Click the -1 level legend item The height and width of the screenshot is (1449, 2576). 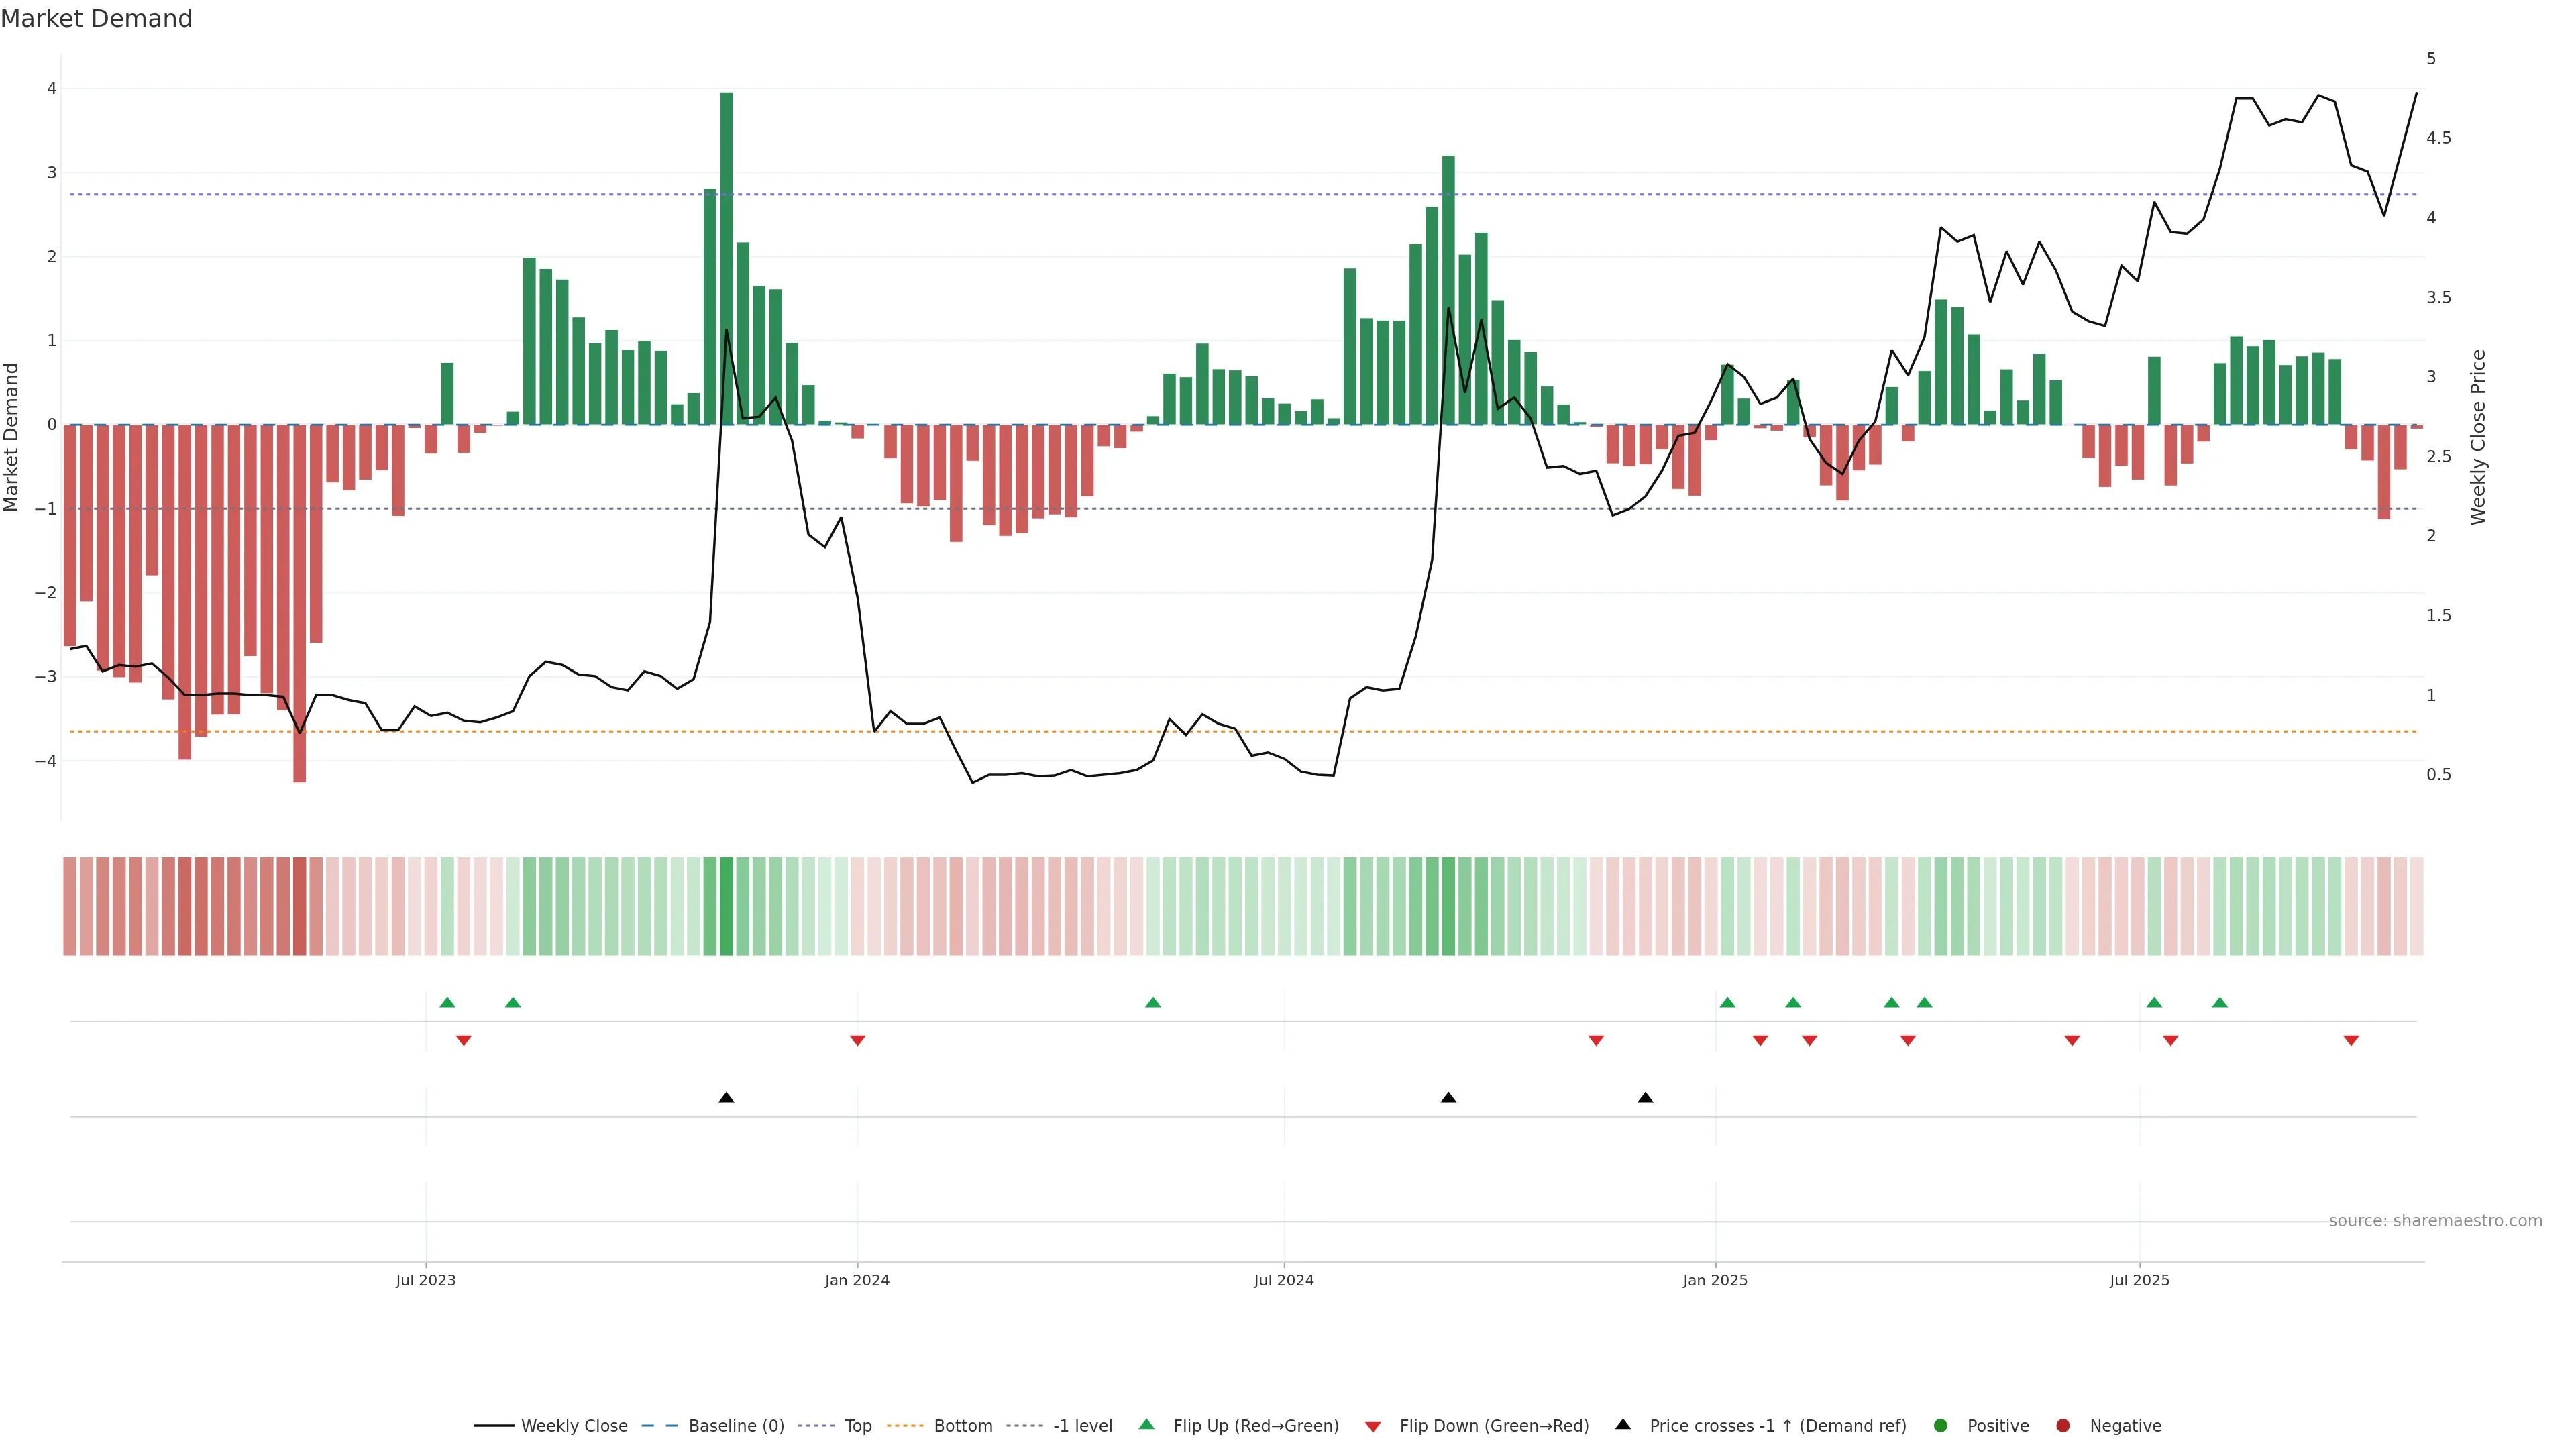1082,1426
